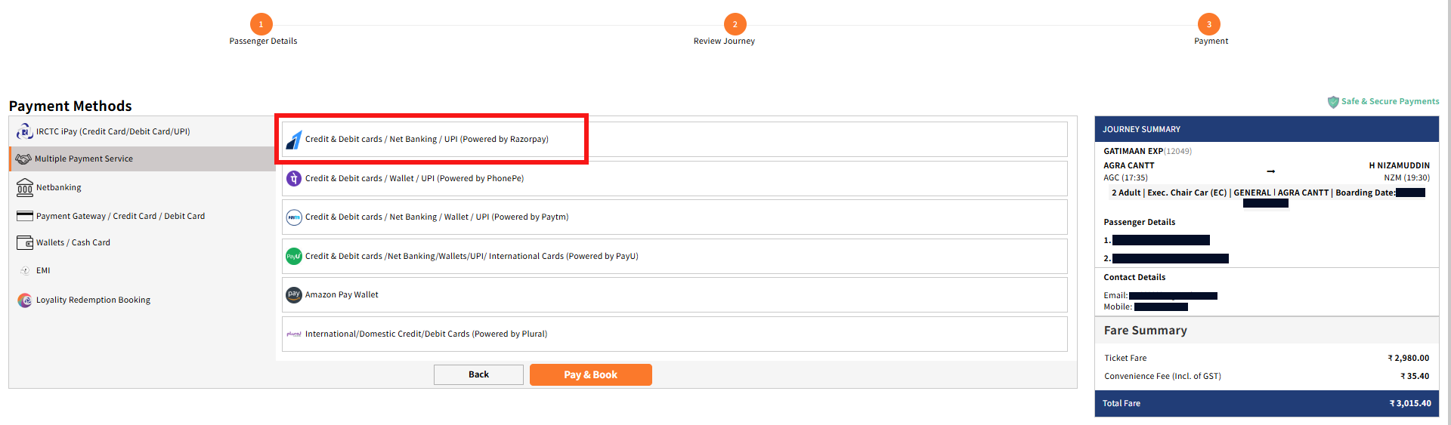Image resolution: width=1451 pixels, height=425 pixels.
Task: Click the Back button
Action: tap(478, 375)
